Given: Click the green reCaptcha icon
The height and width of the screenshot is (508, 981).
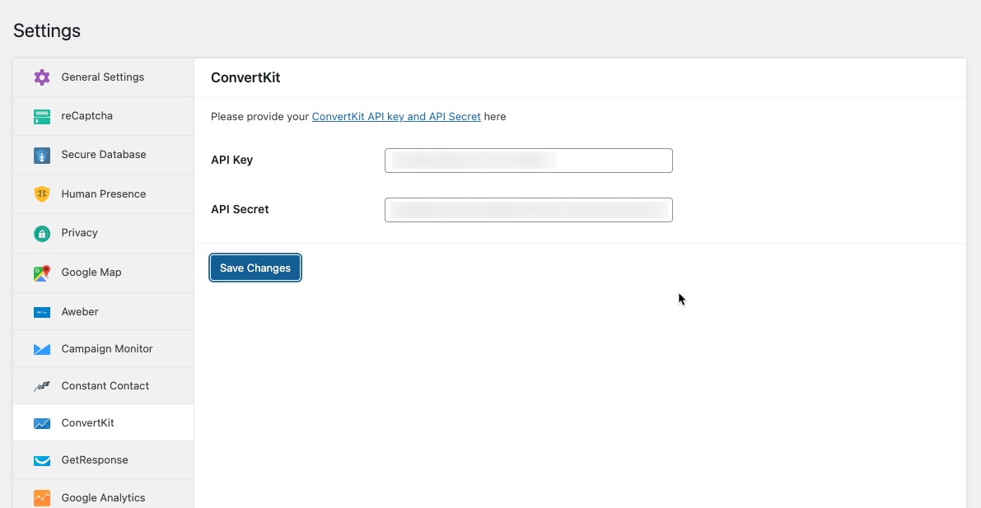Looking at the screenshot, I should pyautogui.click(x=42, y=116).
